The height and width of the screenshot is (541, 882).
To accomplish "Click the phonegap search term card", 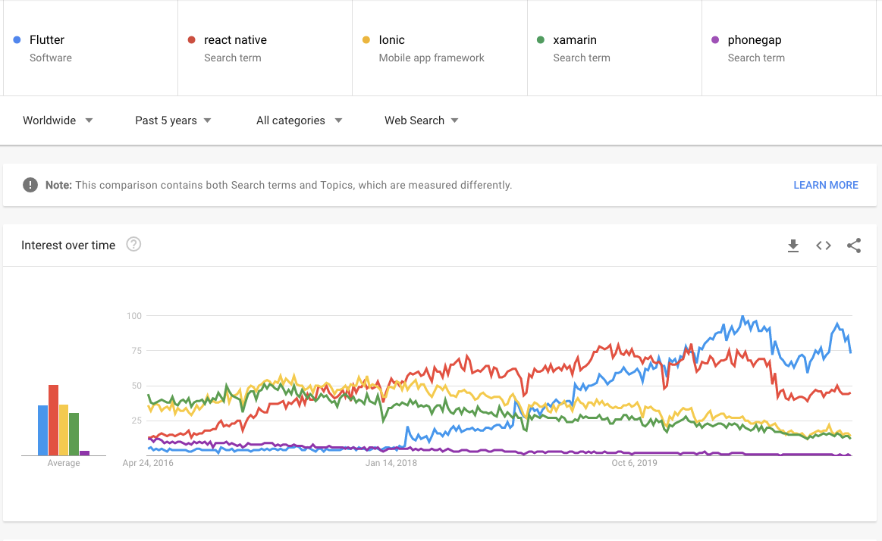I will pos(788,48).
